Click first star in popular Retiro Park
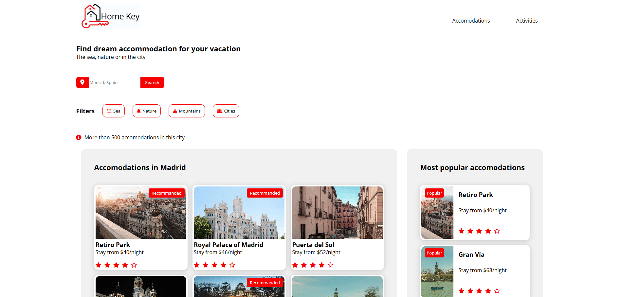 point(462,231)
